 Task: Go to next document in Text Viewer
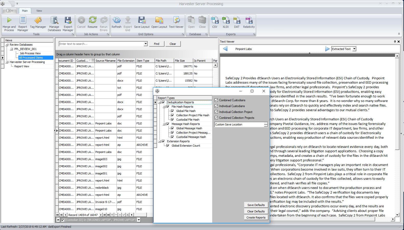(x=327, y=49)
